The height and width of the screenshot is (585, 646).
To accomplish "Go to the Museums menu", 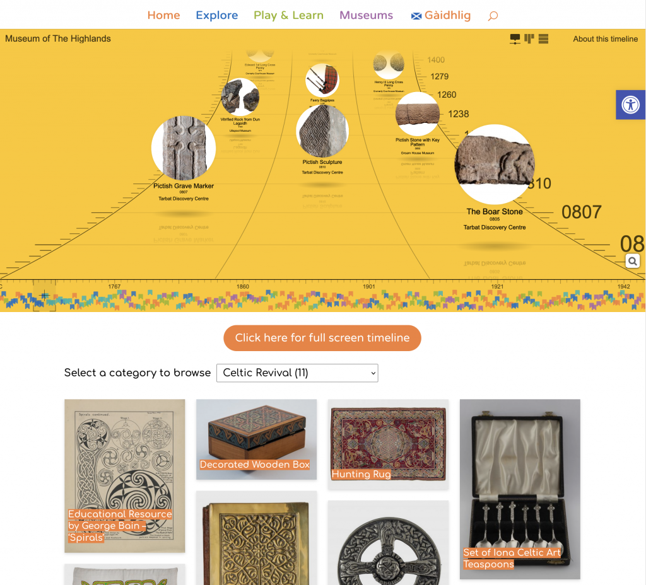I will [x=366, y=15].
